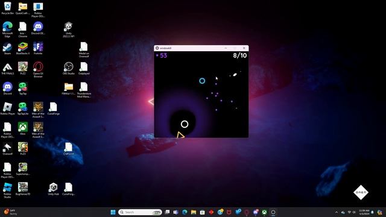Open the Windows Start menu
Screen dimensions: 386x217
113,212
